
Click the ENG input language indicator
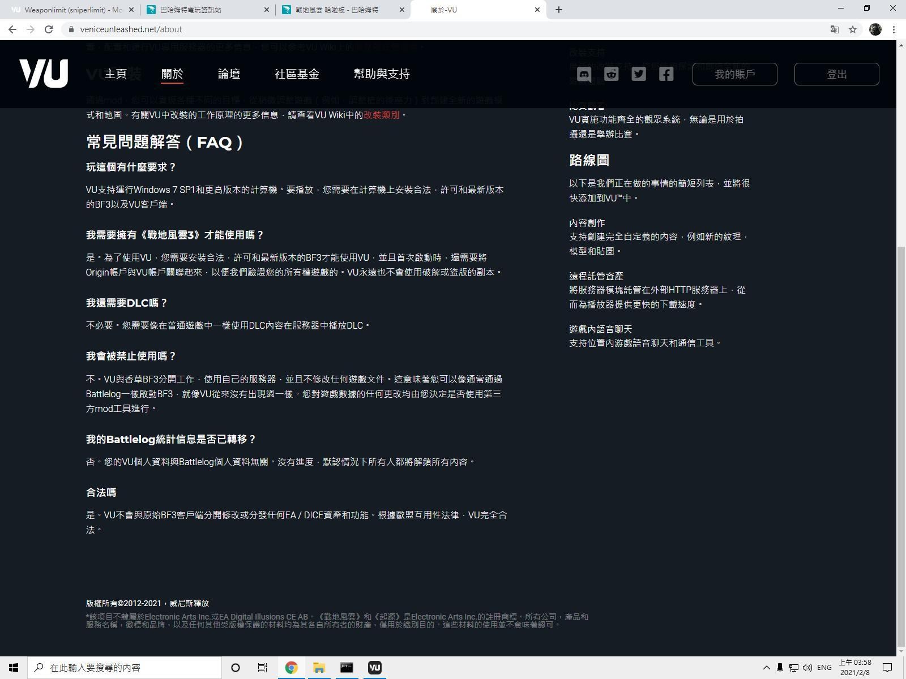[824, 668]
